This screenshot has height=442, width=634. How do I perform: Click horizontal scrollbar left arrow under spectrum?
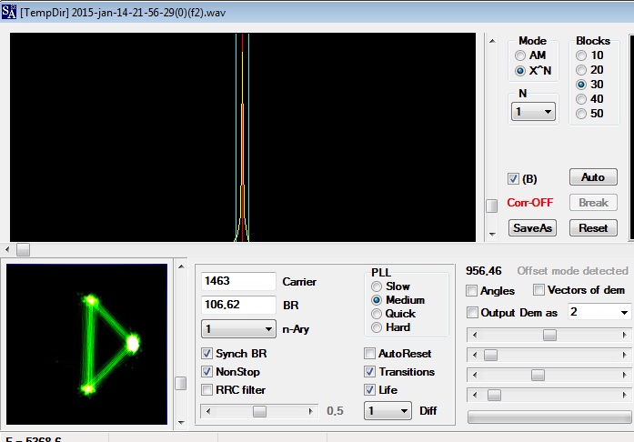point(7,249)
